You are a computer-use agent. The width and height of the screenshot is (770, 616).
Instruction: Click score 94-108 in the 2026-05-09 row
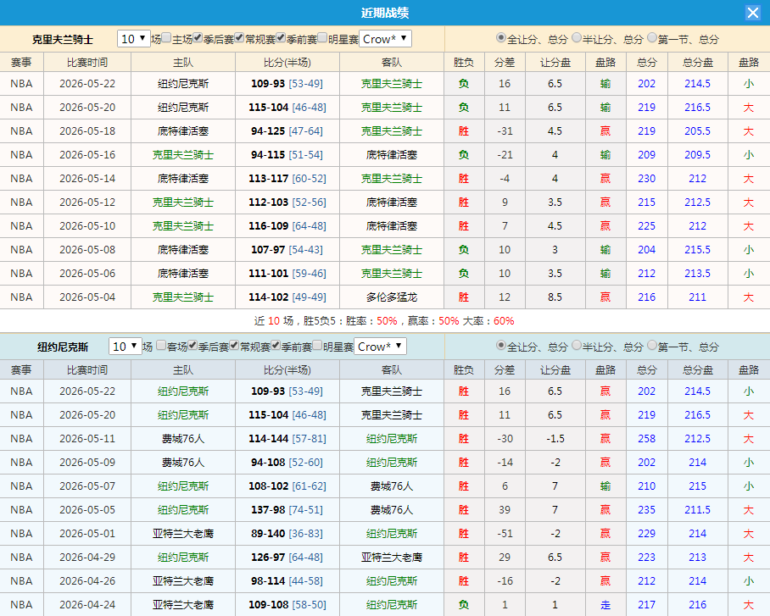[268, 463]
